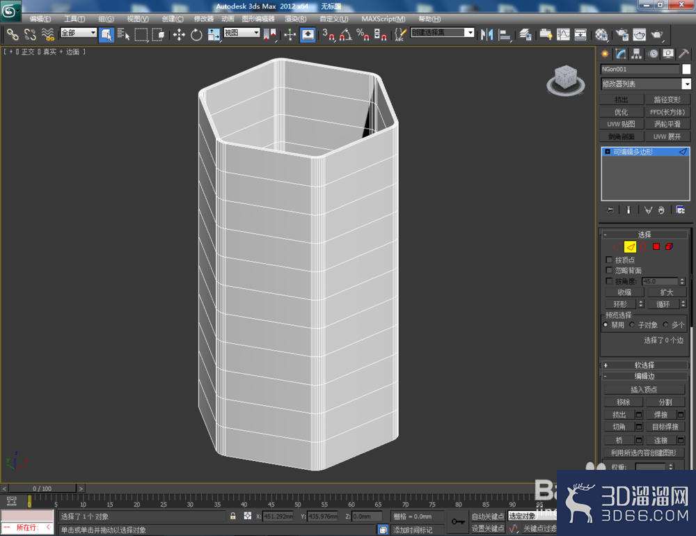Open the 连接 settings box

tap(681, 440)
